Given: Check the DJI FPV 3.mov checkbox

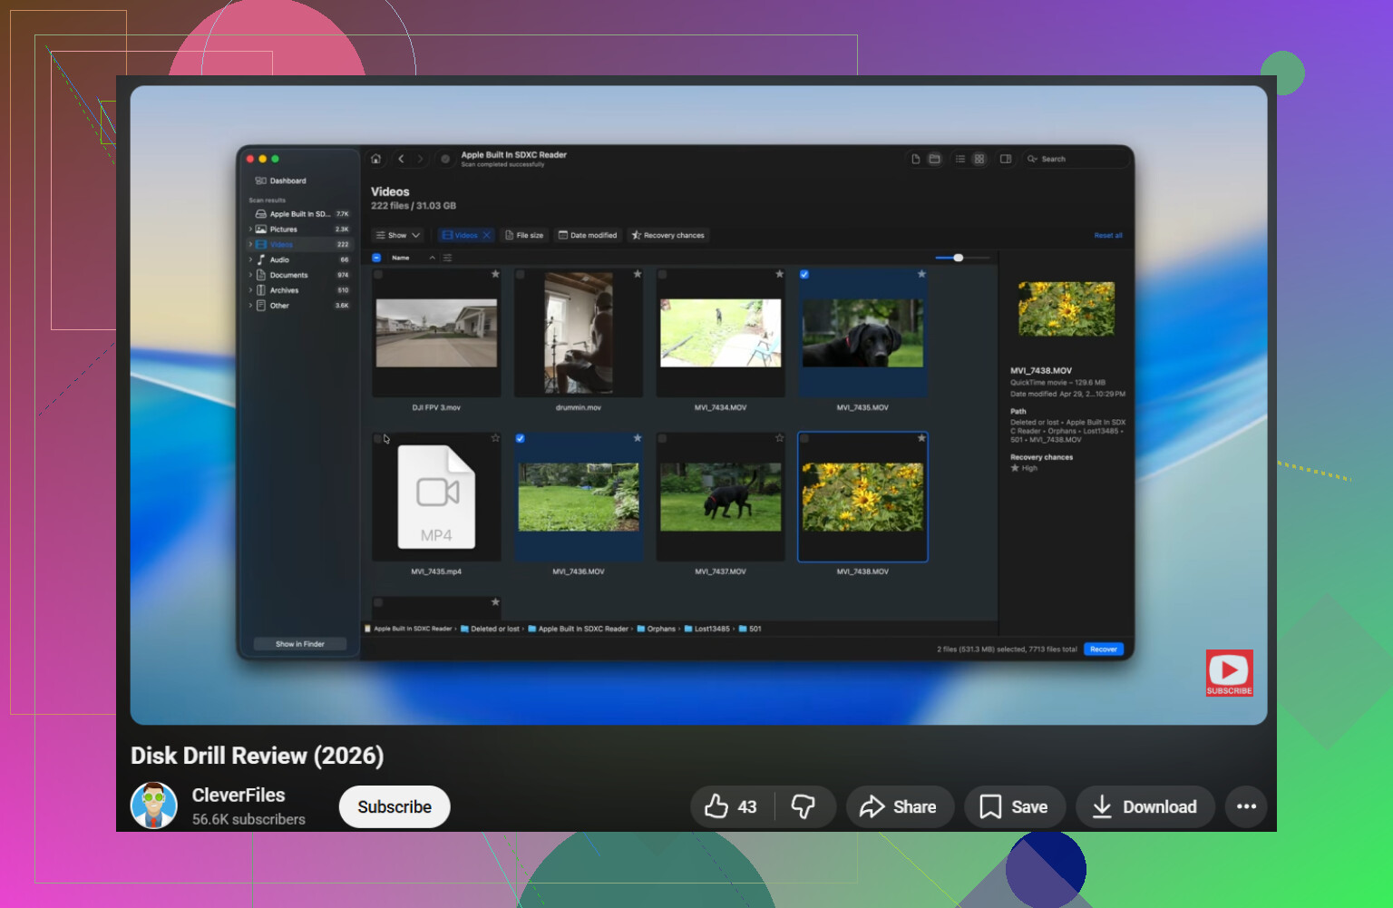Looking at the screenshot, I should pyautogui.click(x=378, y=274).
